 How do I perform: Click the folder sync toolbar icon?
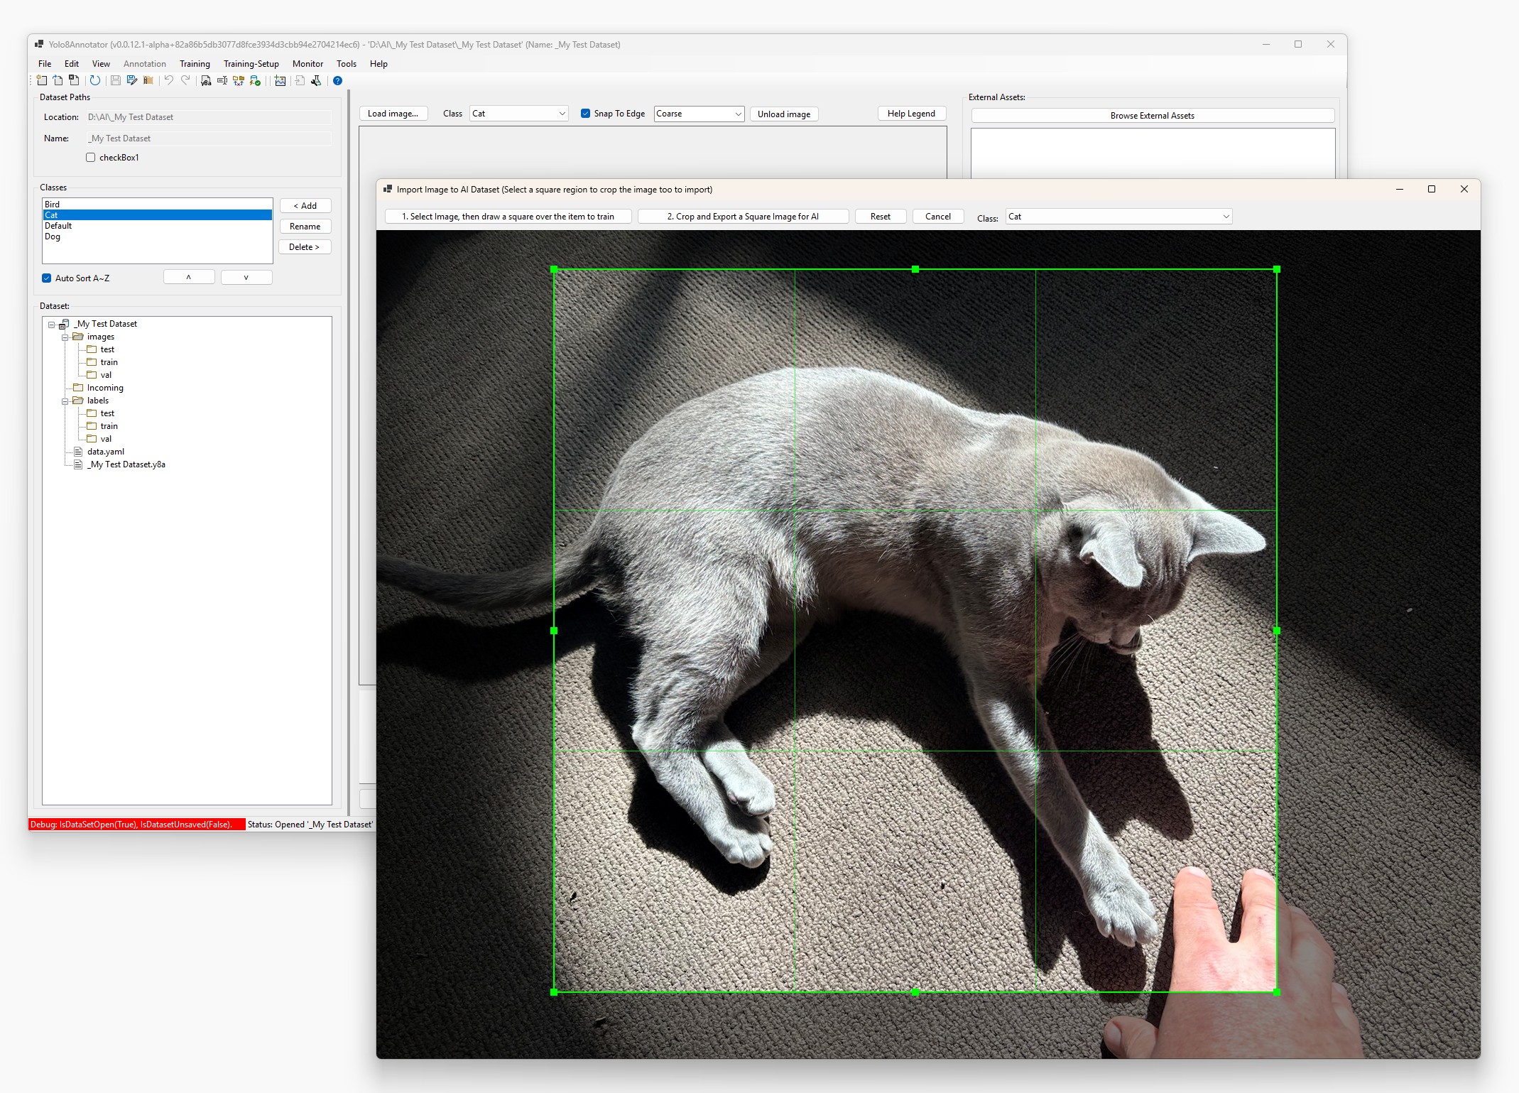click(239, 80)
